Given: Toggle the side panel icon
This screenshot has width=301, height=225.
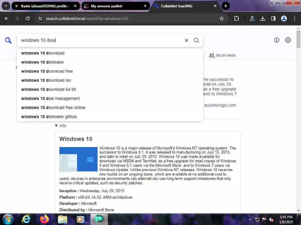Looking at the screenshot, I should point(273,18).
